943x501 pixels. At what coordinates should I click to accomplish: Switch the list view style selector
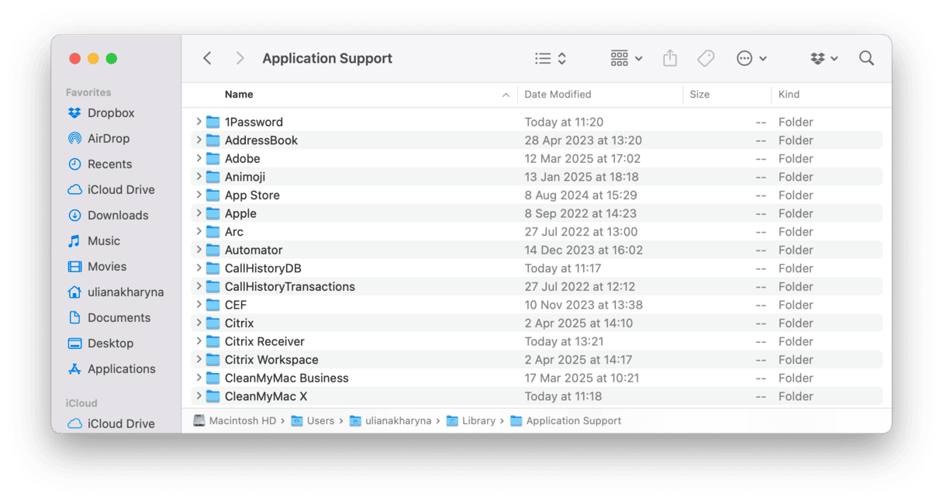tap(551, 58)
